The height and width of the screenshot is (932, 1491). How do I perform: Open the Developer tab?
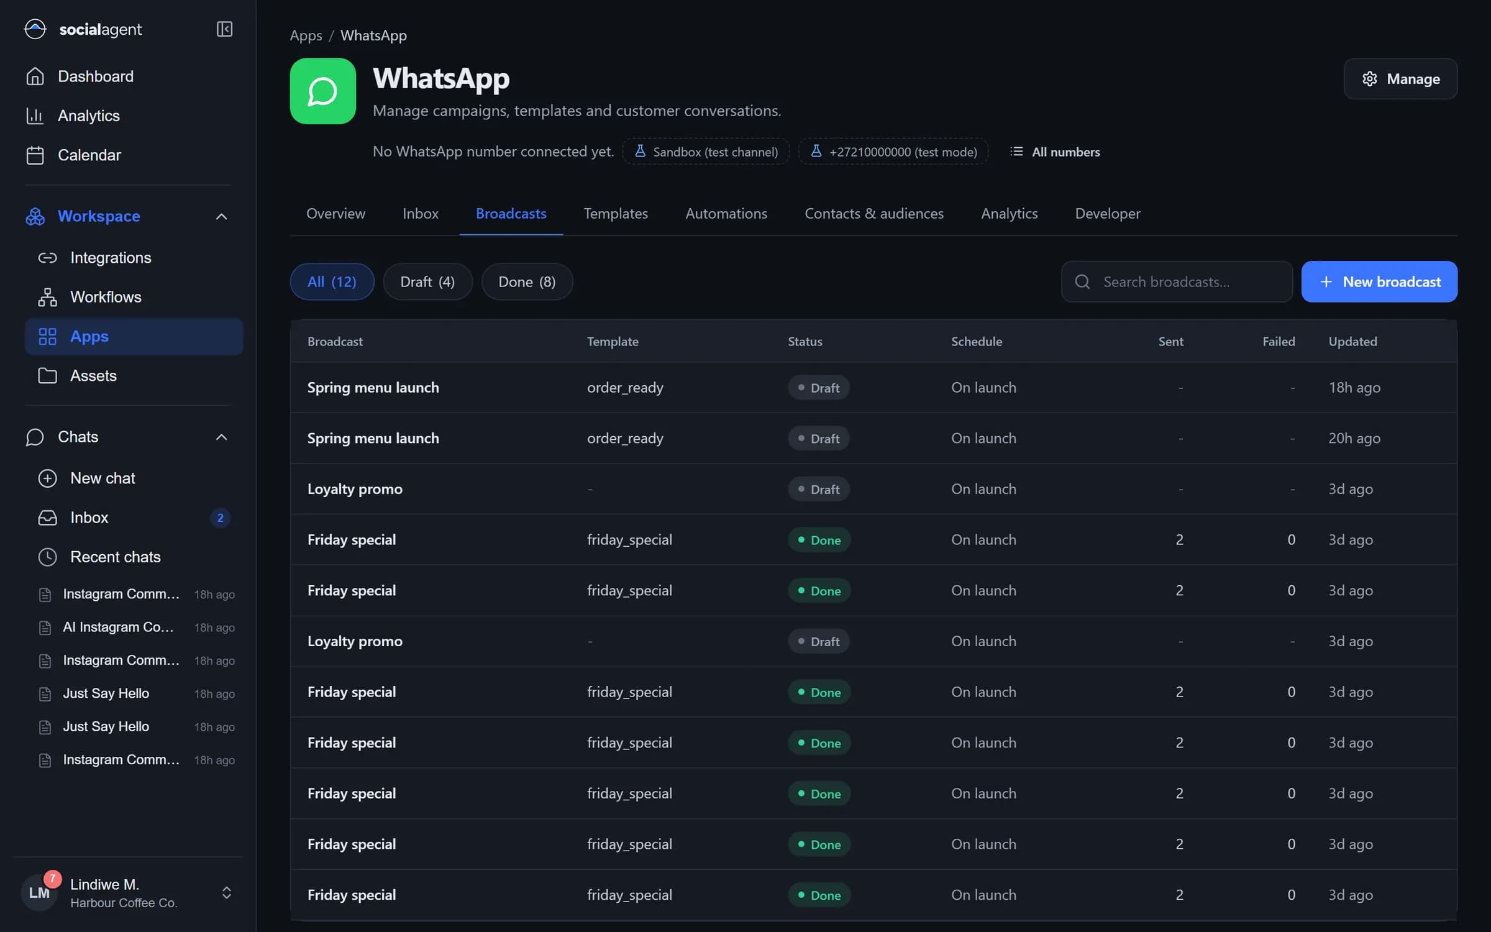tap(1108, 213)
